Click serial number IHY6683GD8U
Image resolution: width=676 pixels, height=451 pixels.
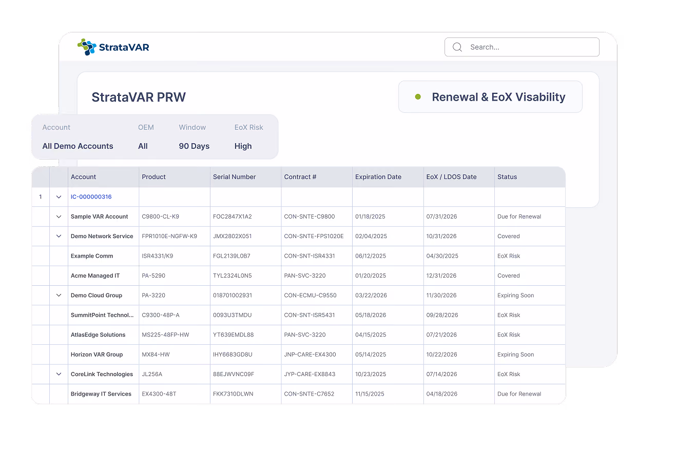(233, 355)
